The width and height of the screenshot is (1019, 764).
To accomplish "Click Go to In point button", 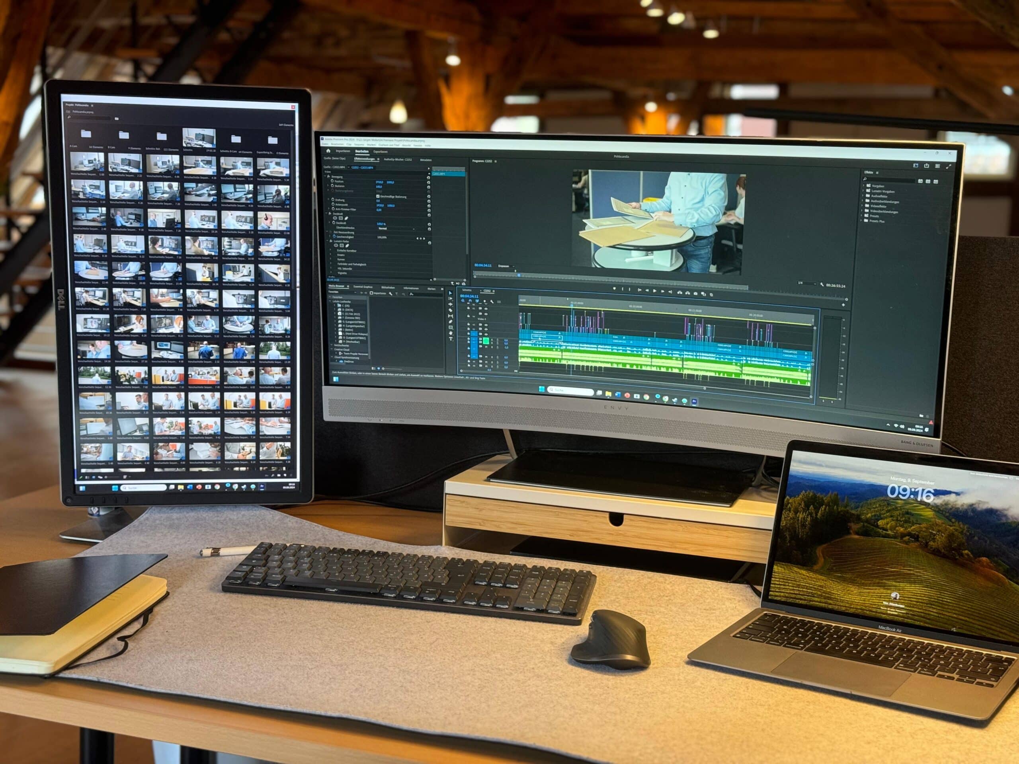I will [640, 290].
